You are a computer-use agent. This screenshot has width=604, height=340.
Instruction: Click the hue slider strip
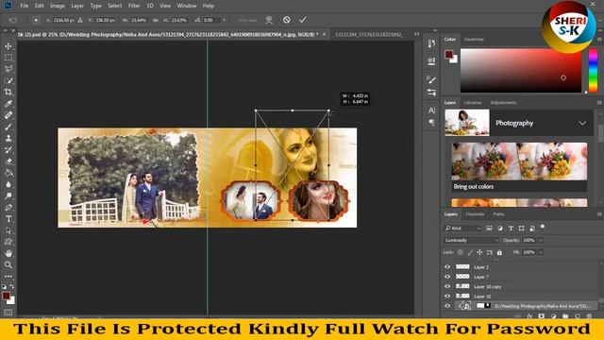tap(594, 71)
